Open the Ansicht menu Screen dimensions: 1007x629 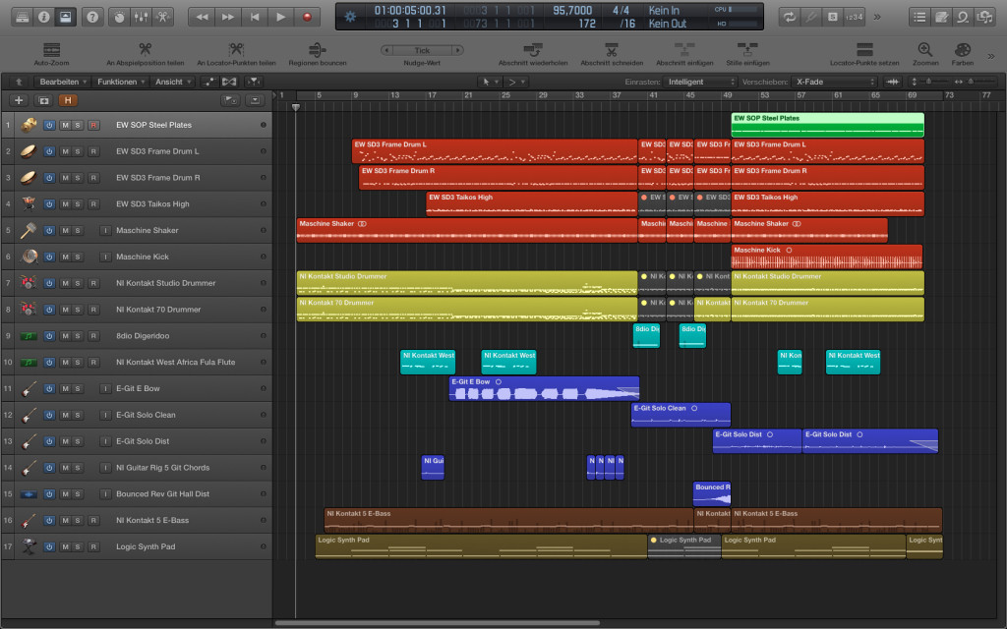[x=173, y=82]
